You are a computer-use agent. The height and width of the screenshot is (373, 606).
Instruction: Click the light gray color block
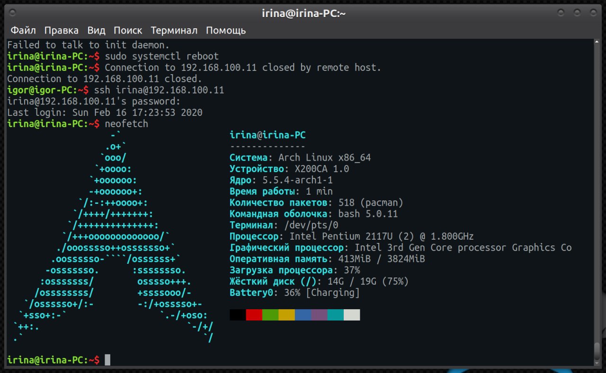(352, 315)
